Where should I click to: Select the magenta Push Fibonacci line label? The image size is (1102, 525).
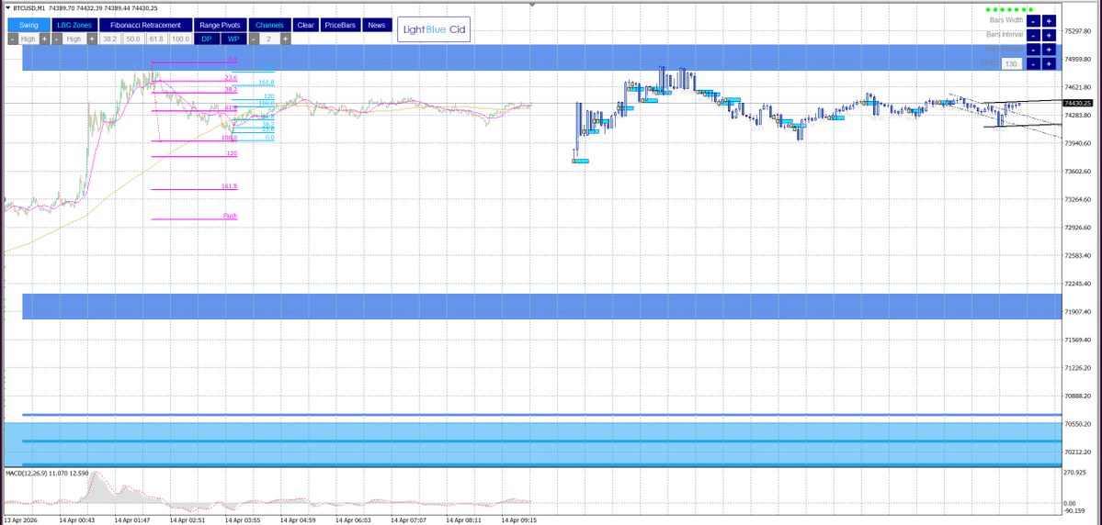(x=230, y=216)
